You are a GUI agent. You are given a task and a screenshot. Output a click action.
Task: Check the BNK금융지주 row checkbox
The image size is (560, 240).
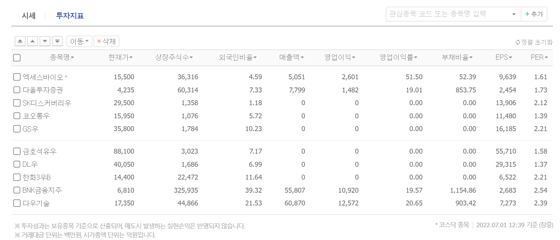(x=17, y=190)
